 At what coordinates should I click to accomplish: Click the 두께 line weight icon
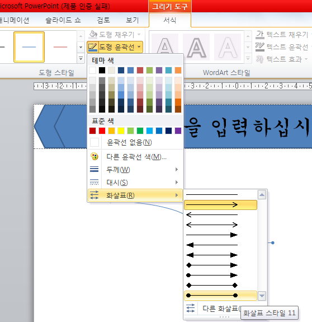(94, 170)
